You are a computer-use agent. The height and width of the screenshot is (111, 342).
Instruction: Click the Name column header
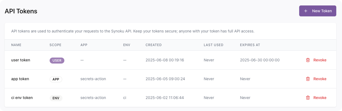[x=16, y=45]
